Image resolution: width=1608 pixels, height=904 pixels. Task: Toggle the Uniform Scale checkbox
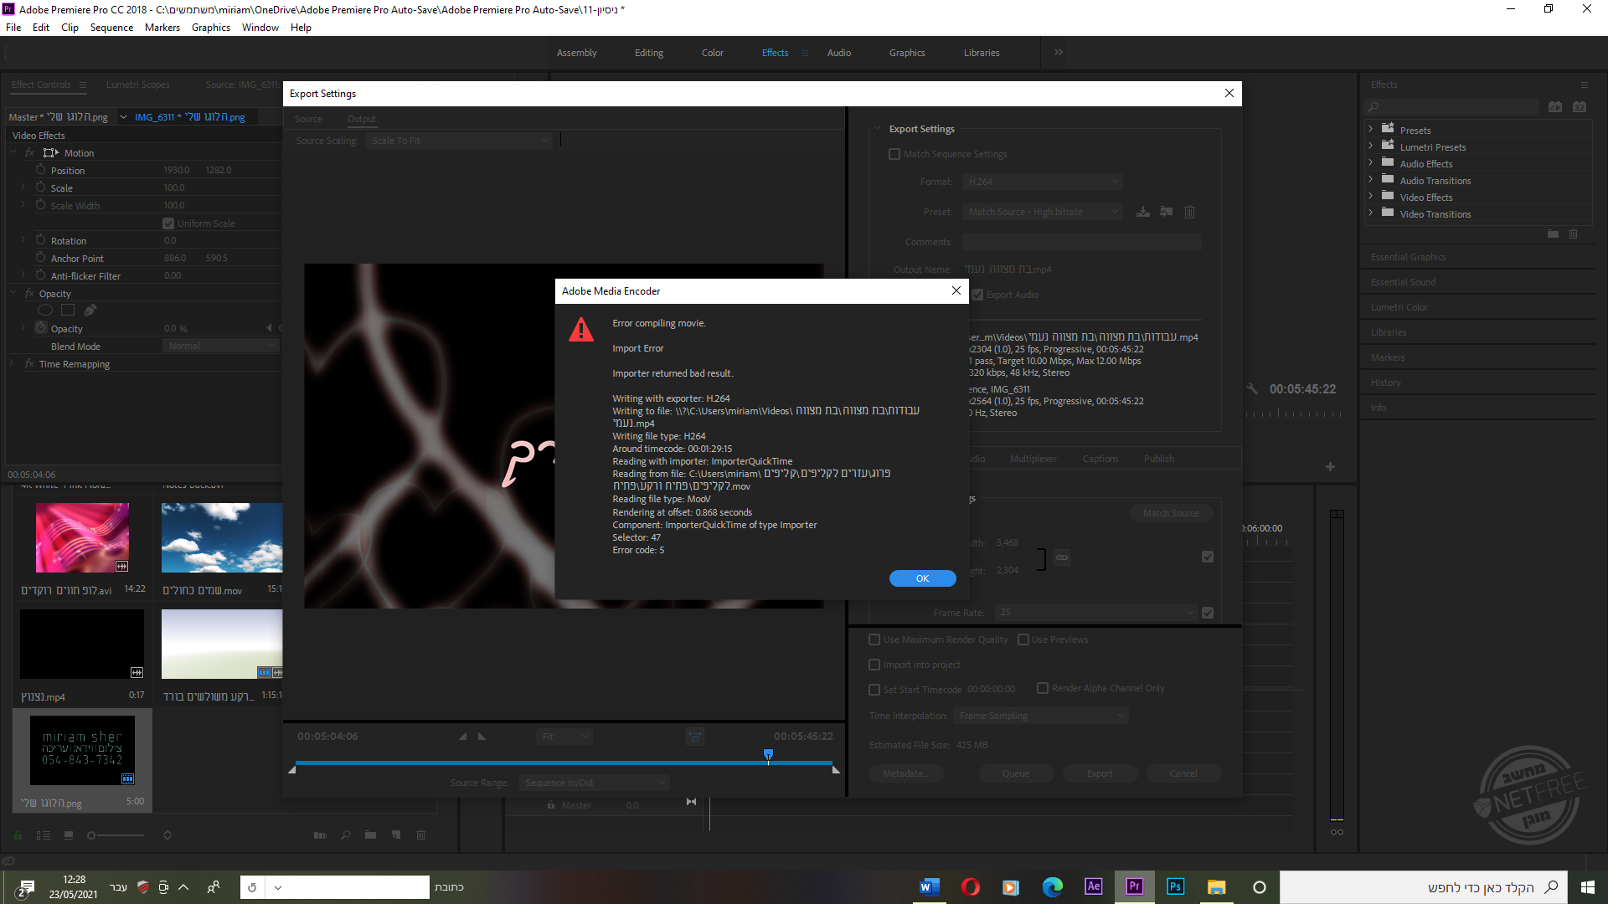coord(168,223)
